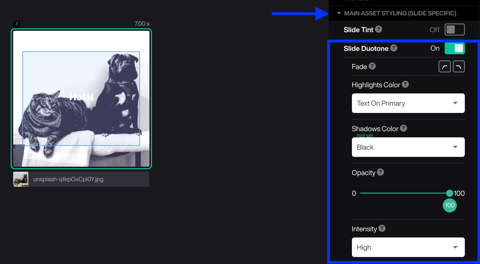The width and height of the screenshot is (480, 264).
Task: Enable the Slide Tint toggle
Action: 454,30
